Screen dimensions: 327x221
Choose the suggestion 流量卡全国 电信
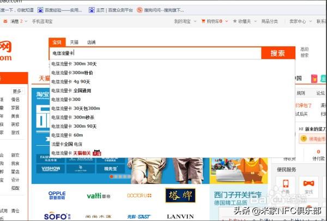(x=172, y=144)
